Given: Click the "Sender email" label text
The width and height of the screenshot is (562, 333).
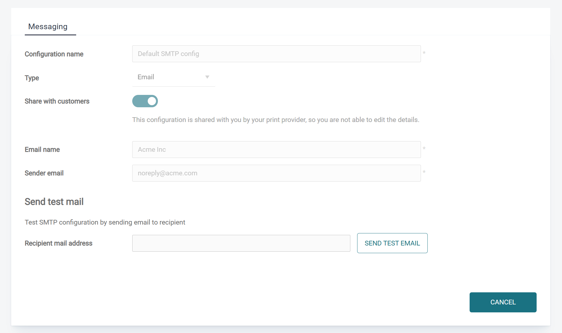Looking at the screenshot, I should coord(44,173).
